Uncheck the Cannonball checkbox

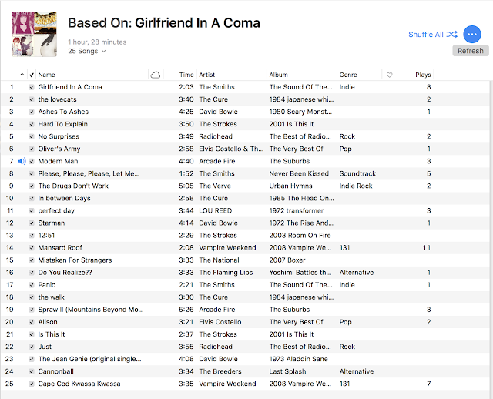click(31, 371)
